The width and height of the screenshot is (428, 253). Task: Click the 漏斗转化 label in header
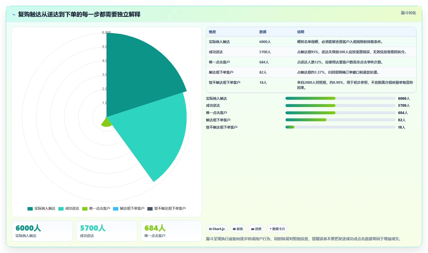(408, 13)
